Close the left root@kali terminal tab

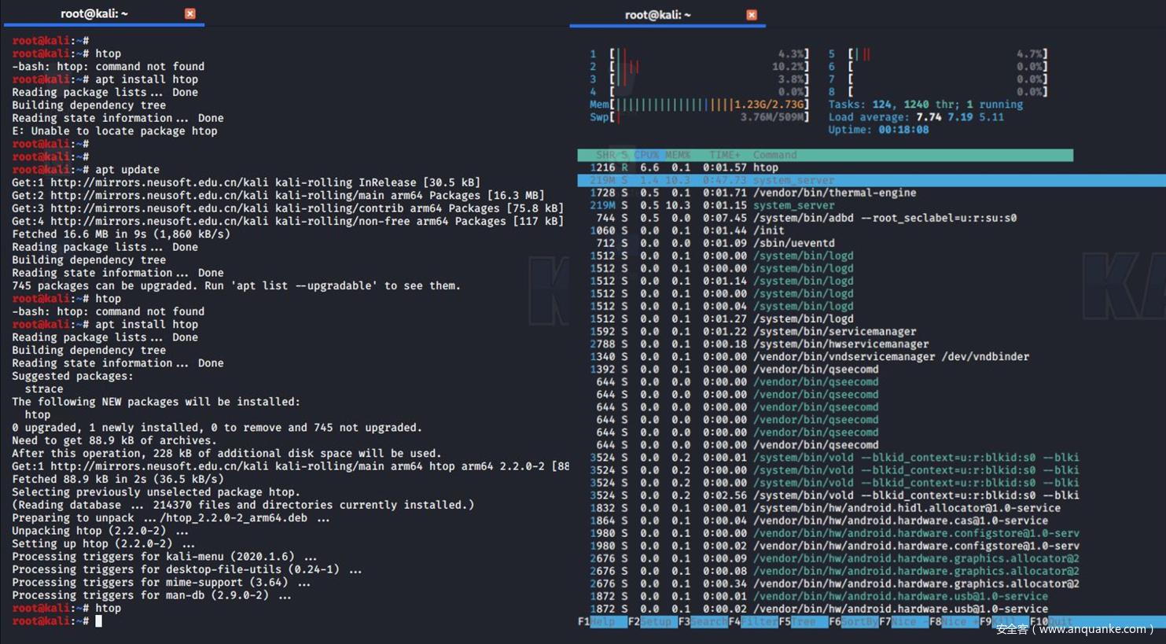[189, 13]
